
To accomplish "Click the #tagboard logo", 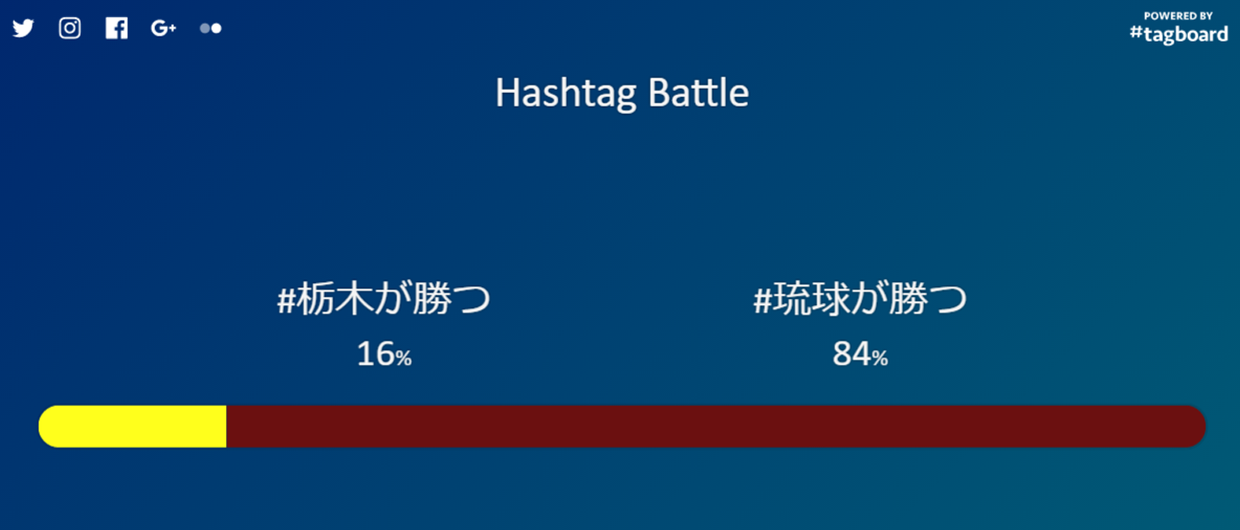I will [1178, 33].
